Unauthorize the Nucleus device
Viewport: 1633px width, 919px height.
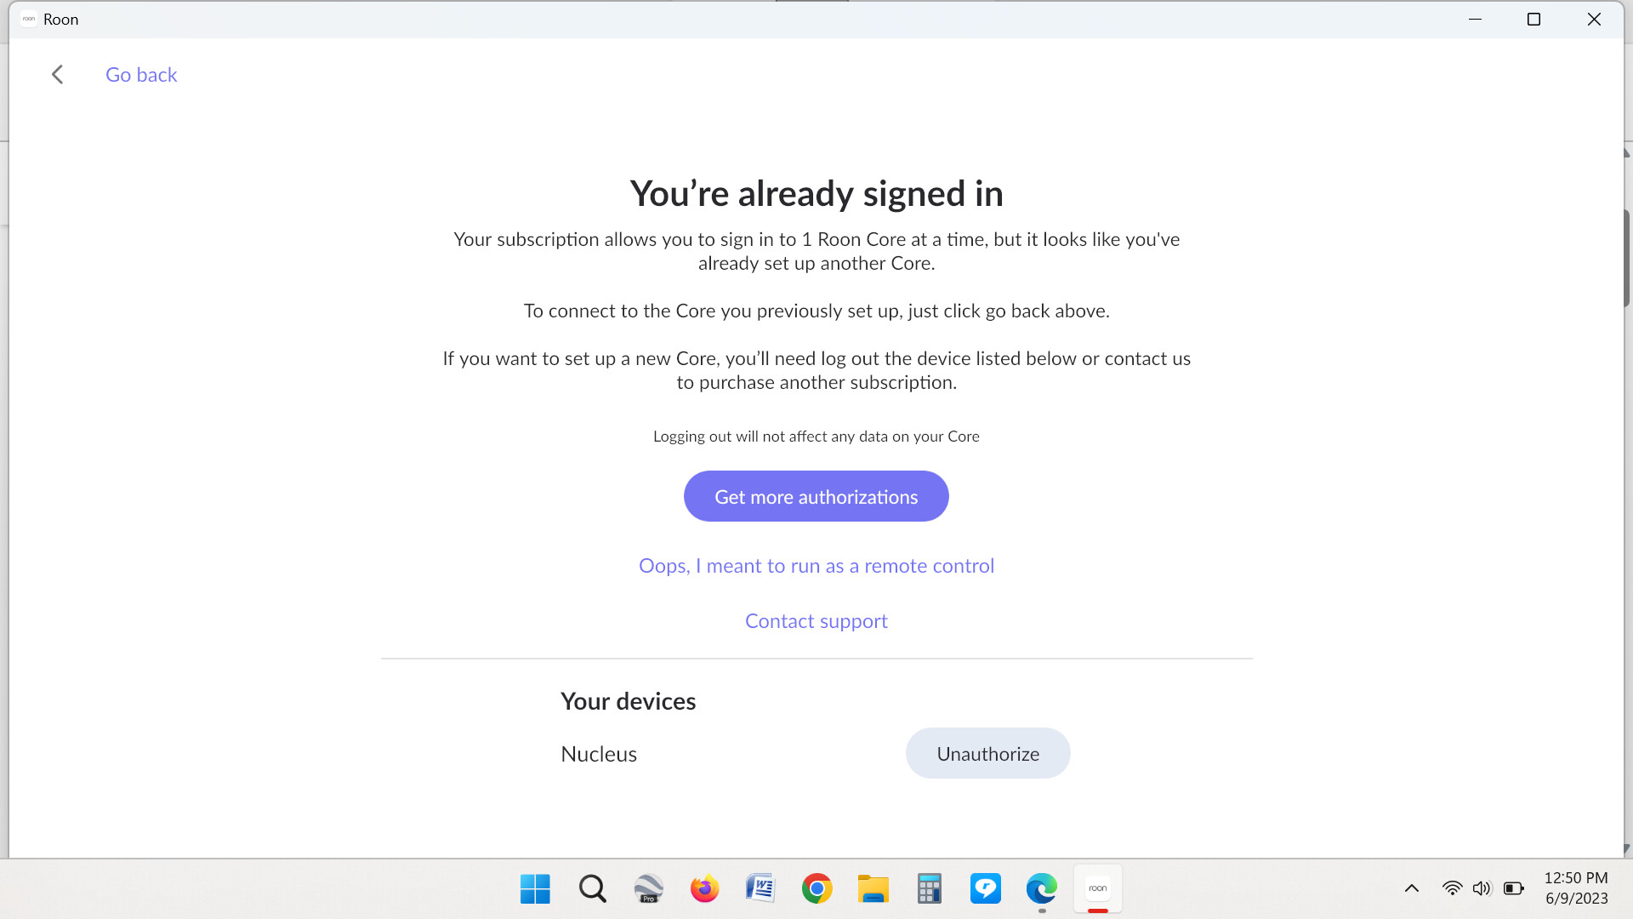pyautogui.click(x=987, y=753)
